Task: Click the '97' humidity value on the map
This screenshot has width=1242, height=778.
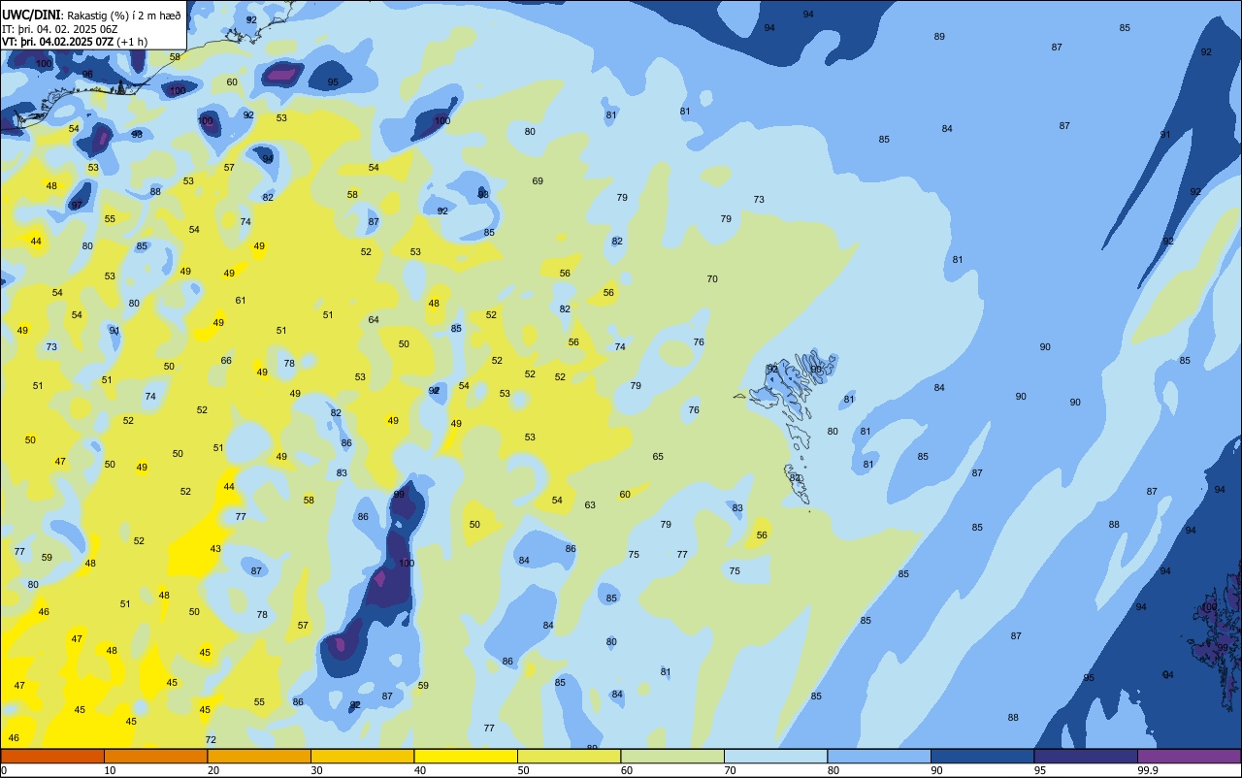Action: tap(76, 206)
